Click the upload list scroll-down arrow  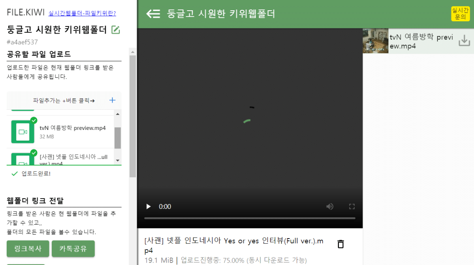(117, 160)
